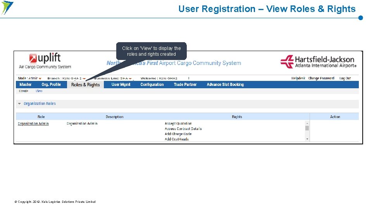This screenshot has width=372, height=209.
Task: Click the View submenu link
Action: pos(39,91)
